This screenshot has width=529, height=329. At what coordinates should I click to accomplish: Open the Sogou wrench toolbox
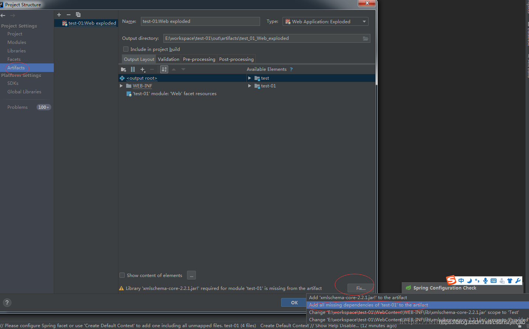pos(518,281)
